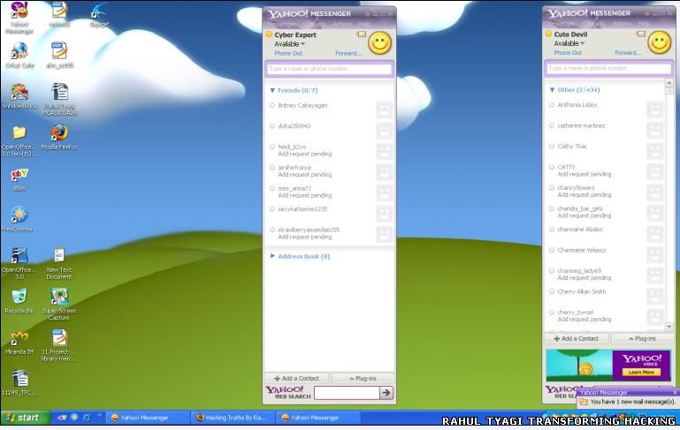The width and height of the screenshot is (680, 430).
Task: Open the Orkut Cute desktop shortcut
Action: click(19, 56)
